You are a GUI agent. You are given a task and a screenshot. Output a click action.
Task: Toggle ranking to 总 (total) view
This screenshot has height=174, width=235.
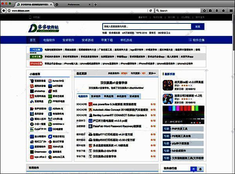click(x=199, y=168)
